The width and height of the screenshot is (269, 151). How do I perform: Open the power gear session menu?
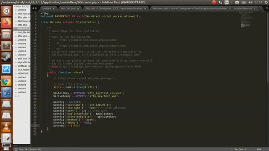pyautogui.click(x=266, y=2)
